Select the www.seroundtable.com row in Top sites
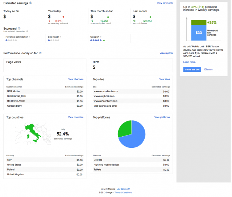Screen dimensions: 232x197 click(x=131, y=91)
